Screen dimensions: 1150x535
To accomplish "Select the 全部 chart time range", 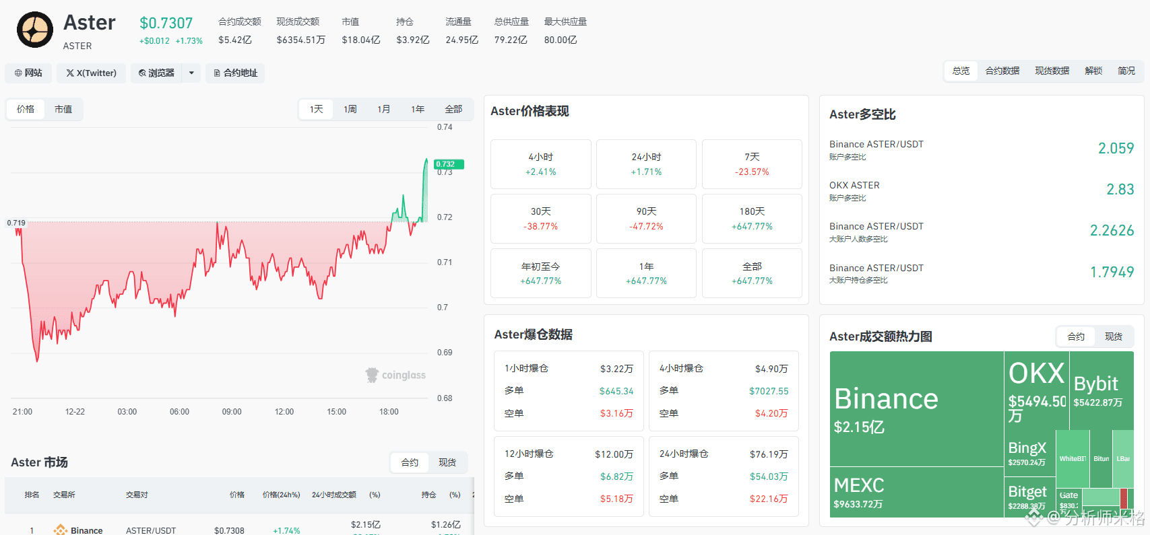I will pyautogui.click(x=453, y=109).
